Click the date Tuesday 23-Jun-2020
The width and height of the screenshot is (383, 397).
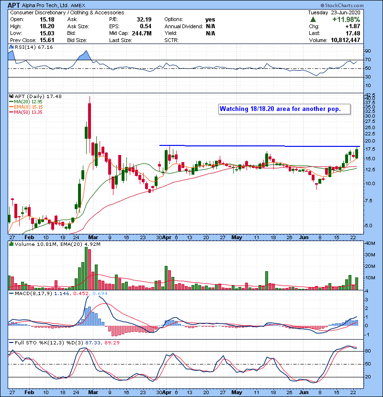tap(334, 12)
